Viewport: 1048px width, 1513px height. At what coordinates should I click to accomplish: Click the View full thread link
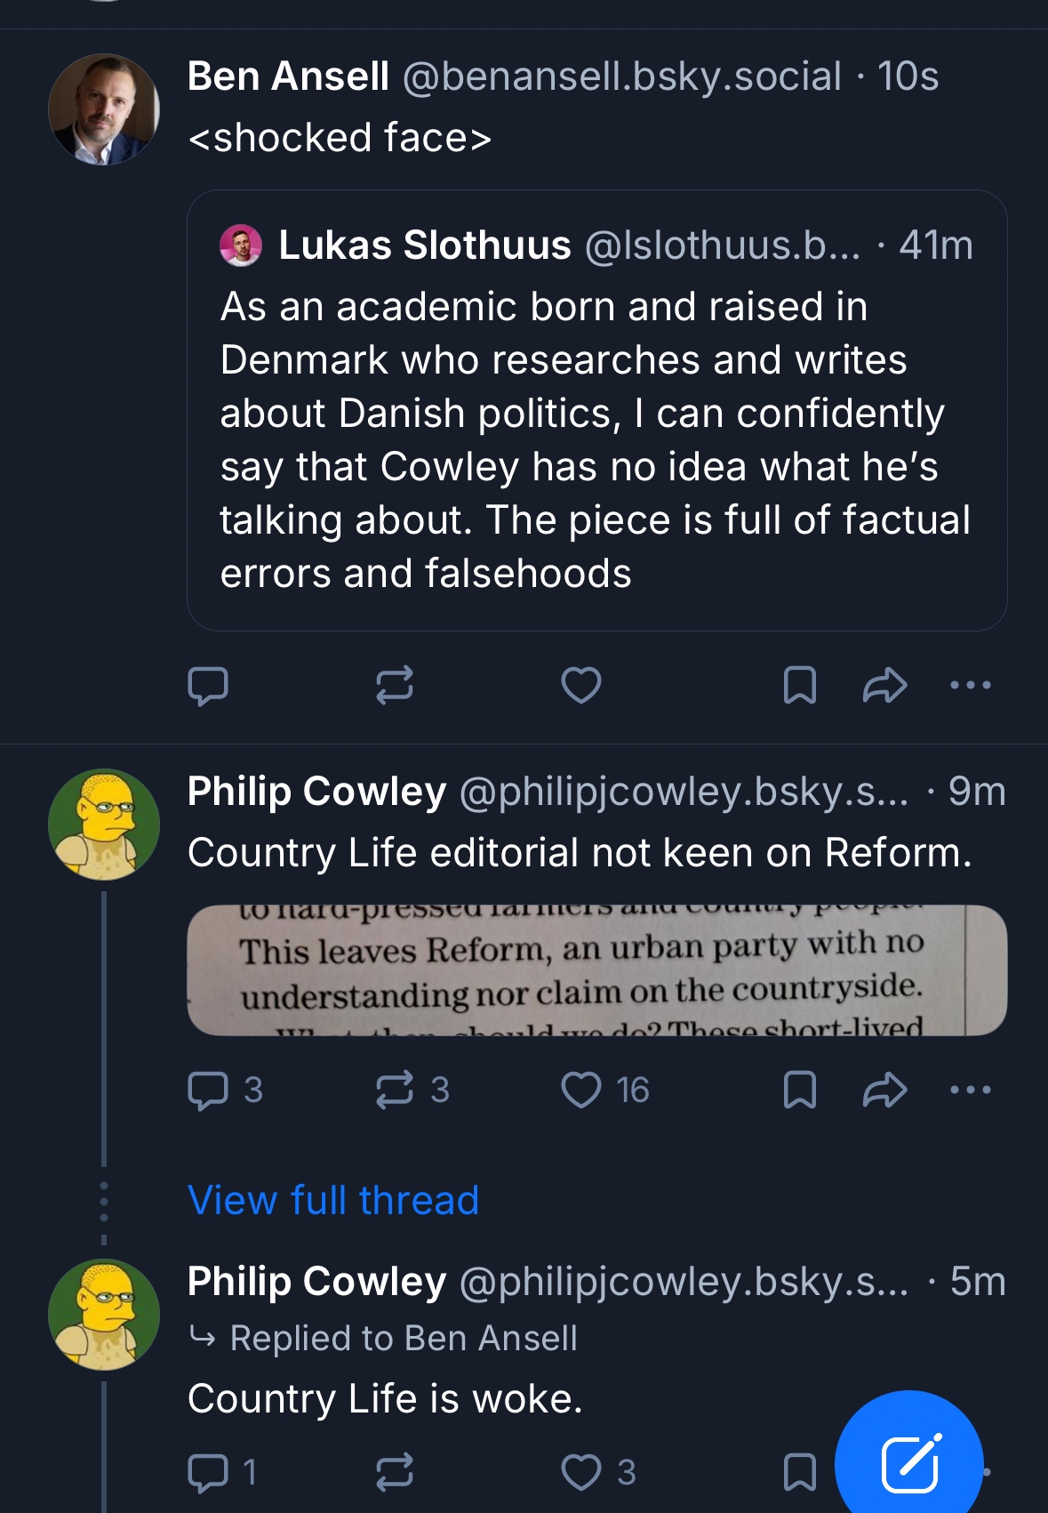[333, 1200]
